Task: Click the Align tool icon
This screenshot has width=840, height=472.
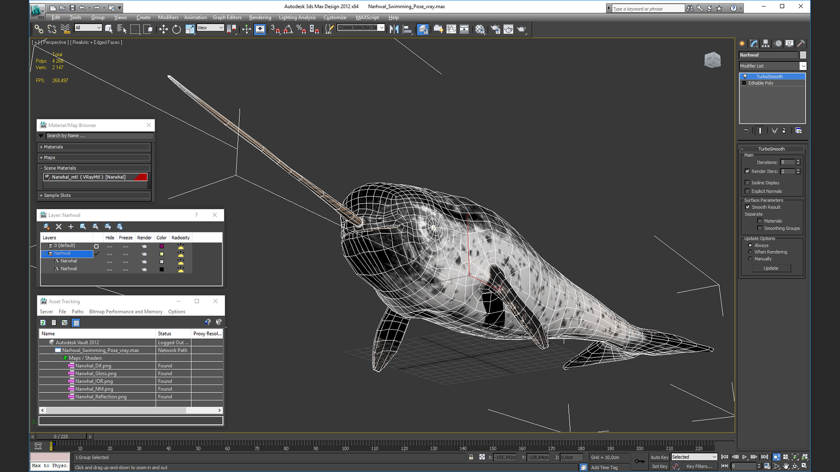Action: pyautogui.click(x=407, y=29)
